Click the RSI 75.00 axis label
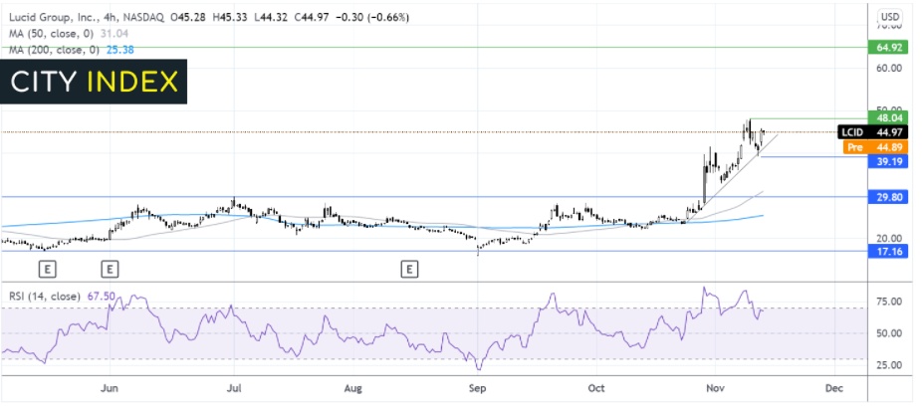This screenshot has height=411, width=922. pyautogui.click(x=888, y=302)
